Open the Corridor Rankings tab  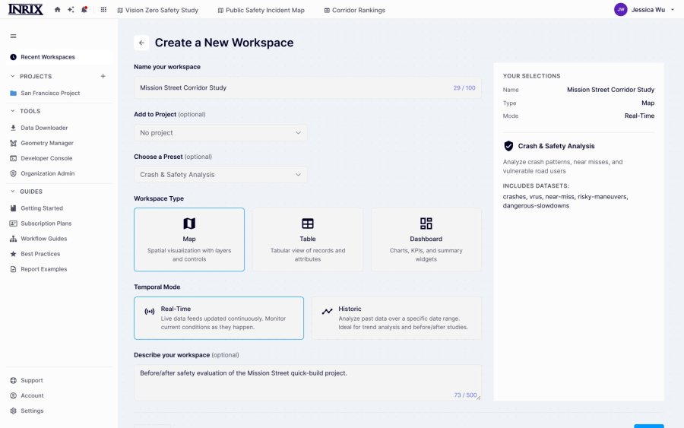(x=355, y=10)
